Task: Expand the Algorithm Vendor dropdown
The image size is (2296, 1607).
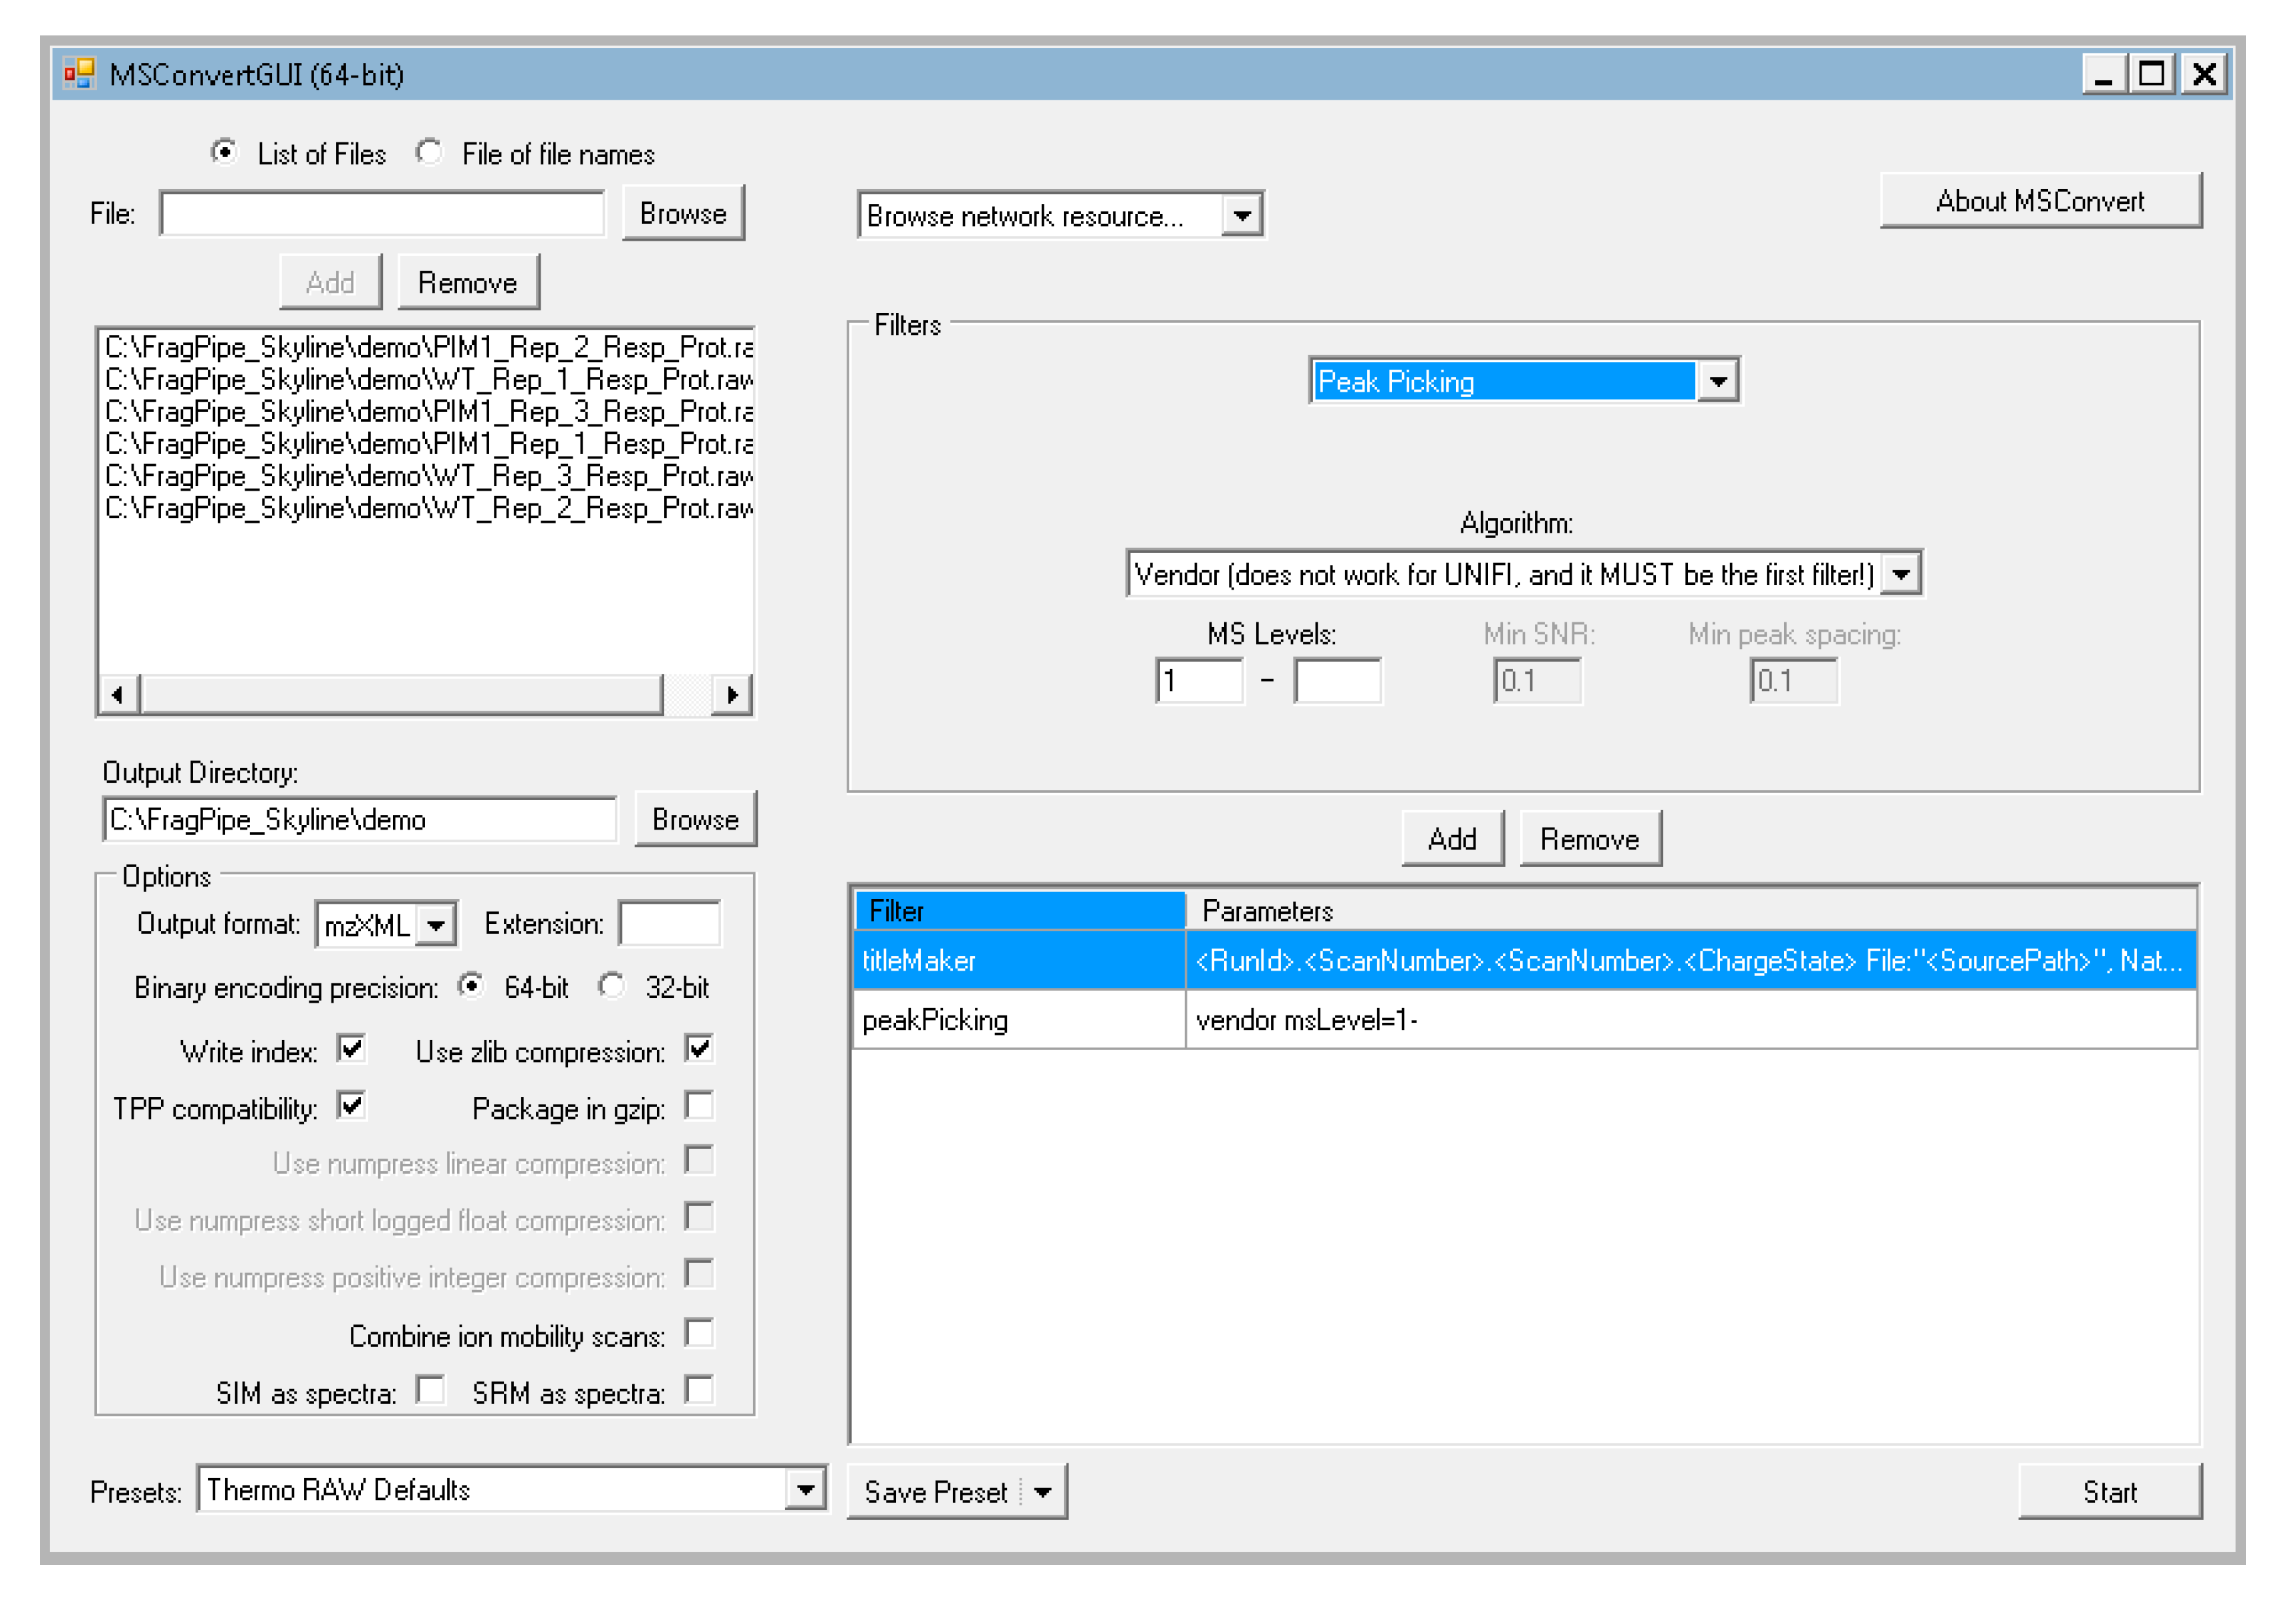Action: [1901, 574]
